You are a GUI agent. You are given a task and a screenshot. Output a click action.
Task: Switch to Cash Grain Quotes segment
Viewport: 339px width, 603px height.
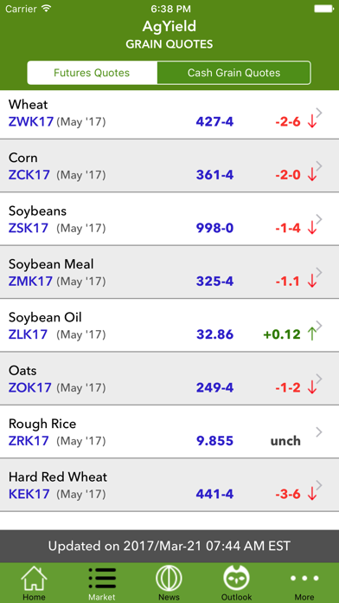pos(233,73)
